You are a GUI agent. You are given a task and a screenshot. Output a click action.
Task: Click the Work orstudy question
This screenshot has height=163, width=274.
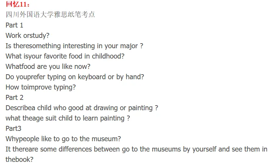(28, 36)
